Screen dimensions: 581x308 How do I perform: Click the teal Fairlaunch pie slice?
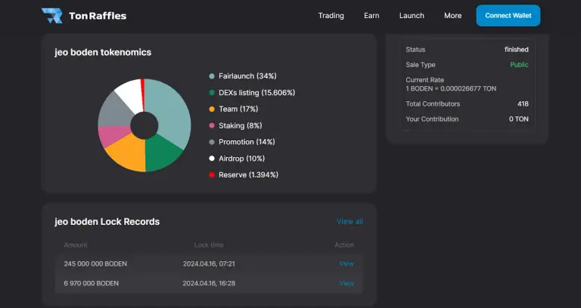tap(170, 111)
